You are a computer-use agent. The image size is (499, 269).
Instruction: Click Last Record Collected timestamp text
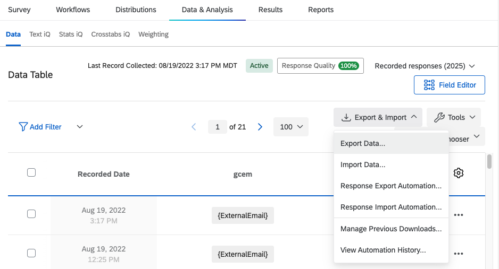coord(162,66)
